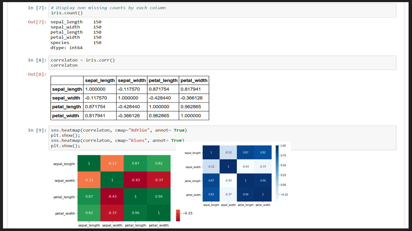
Task: Click the 0.87 cell in blue heatmap's sepal_length row
Action: tap(245, 152)
